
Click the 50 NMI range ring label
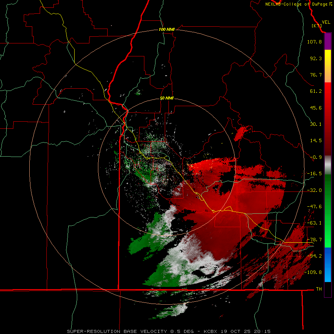(167, 98)
